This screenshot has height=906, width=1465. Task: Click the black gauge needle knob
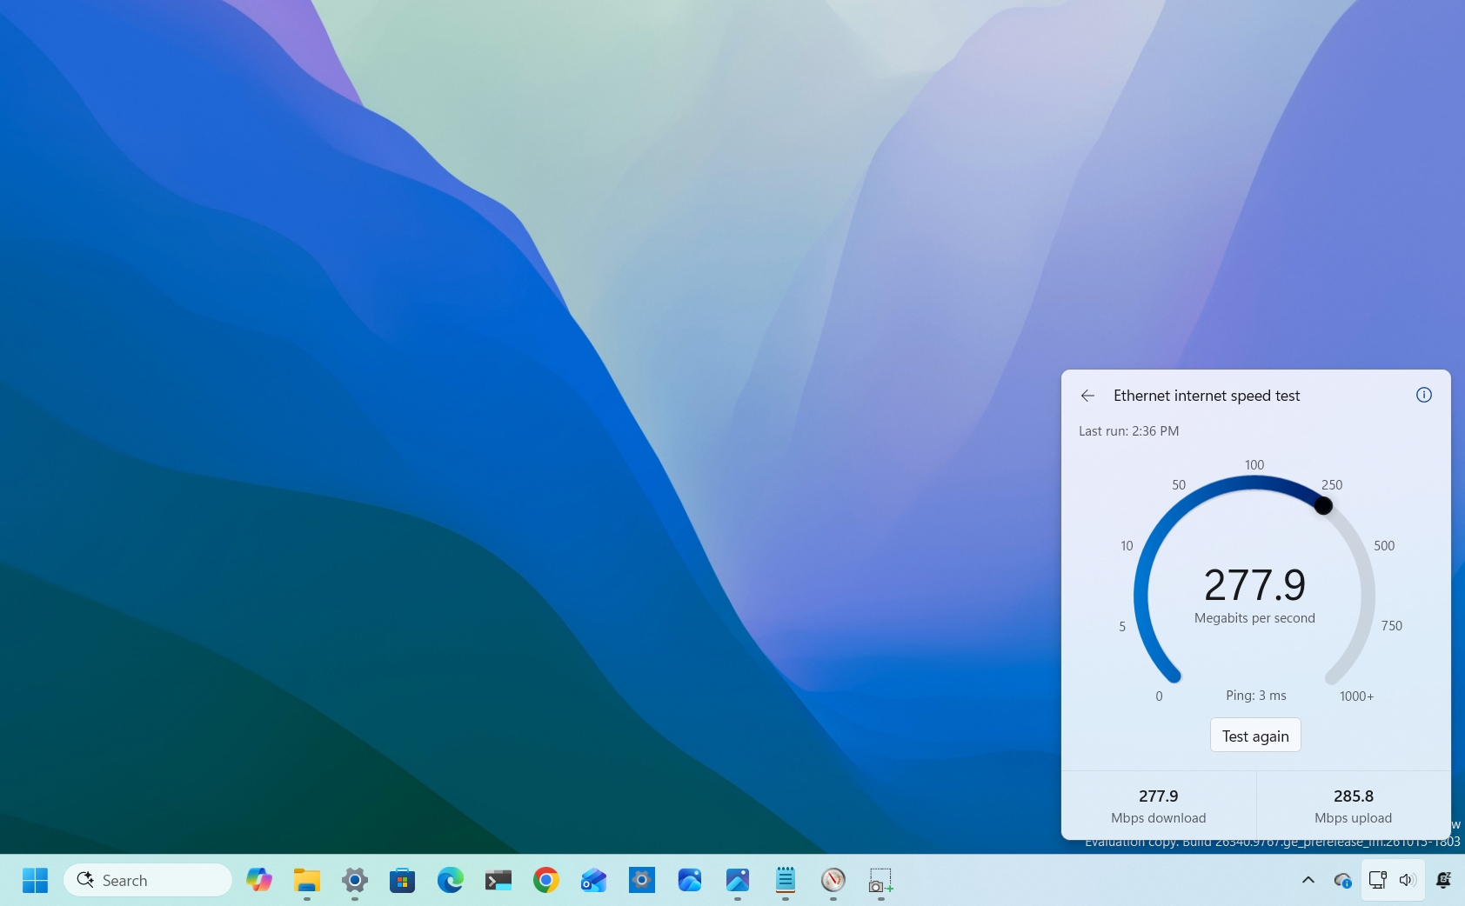point(1323,505)
